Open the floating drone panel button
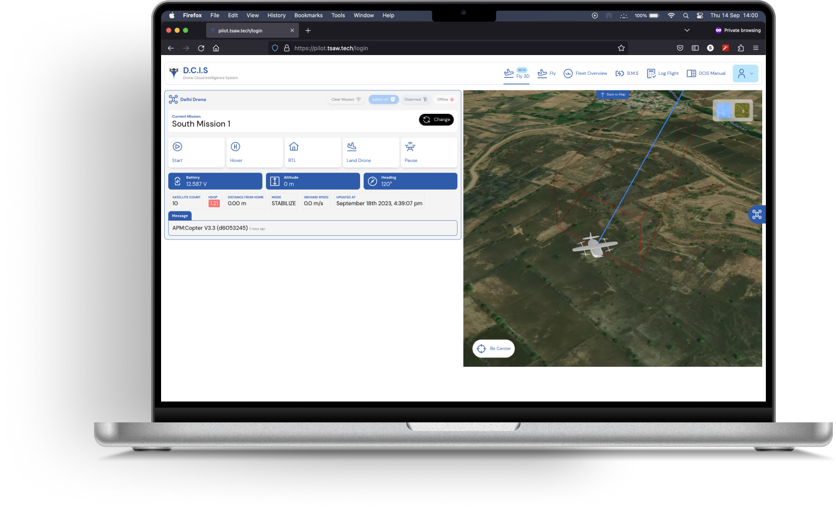 tap(757, 215)
